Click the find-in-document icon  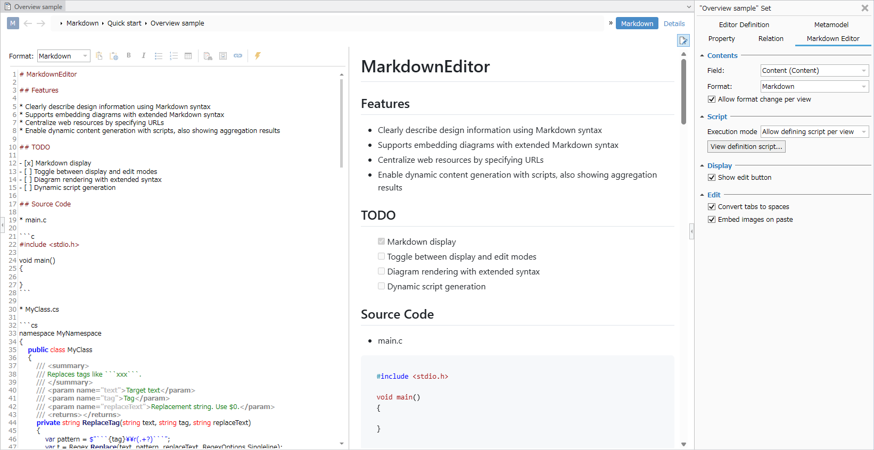point(208,56)
